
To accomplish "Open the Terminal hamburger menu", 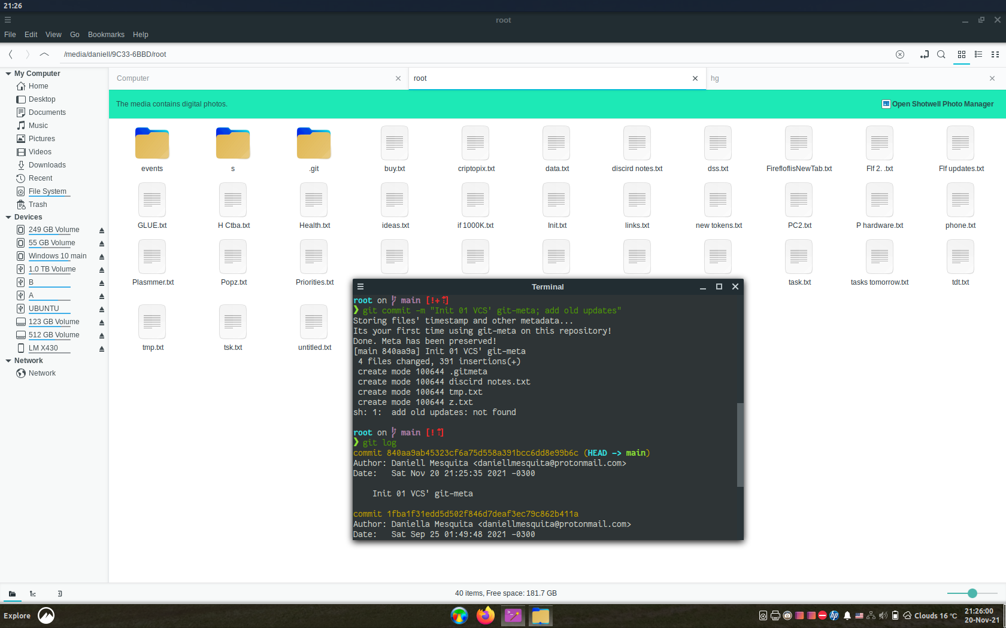I will 360,287.
